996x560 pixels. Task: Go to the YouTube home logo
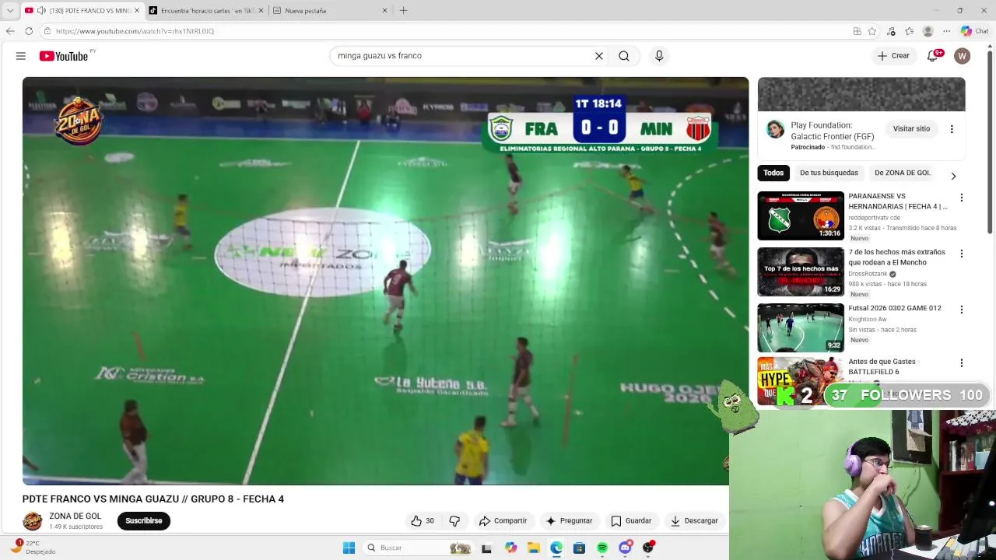[x=64, y=56]
